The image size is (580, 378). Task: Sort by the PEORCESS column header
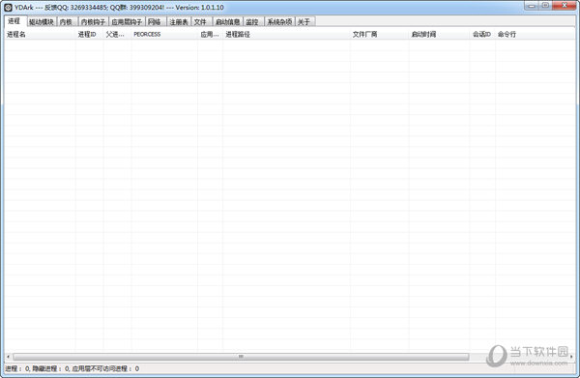click(164, 34)
